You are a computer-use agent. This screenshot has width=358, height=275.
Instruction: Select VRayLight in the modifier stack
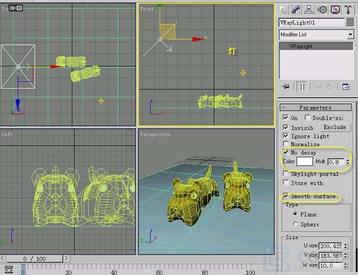pyautogui.click(x=301, y=46)
